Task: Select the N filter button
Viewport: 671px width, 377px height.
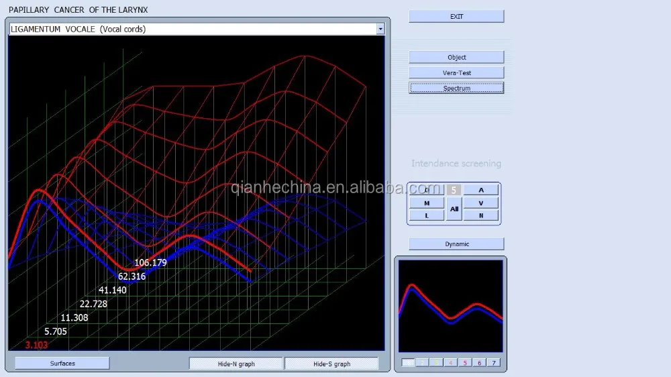Action: pyautogui.click(x=481, y=215)
